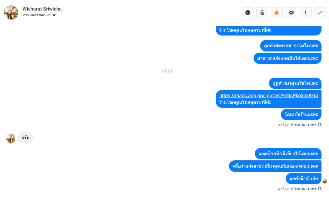Select the ลูกค้าถึงยังเอ่ย message bubble
The image size is (329, 201).
tap(303, 179)
